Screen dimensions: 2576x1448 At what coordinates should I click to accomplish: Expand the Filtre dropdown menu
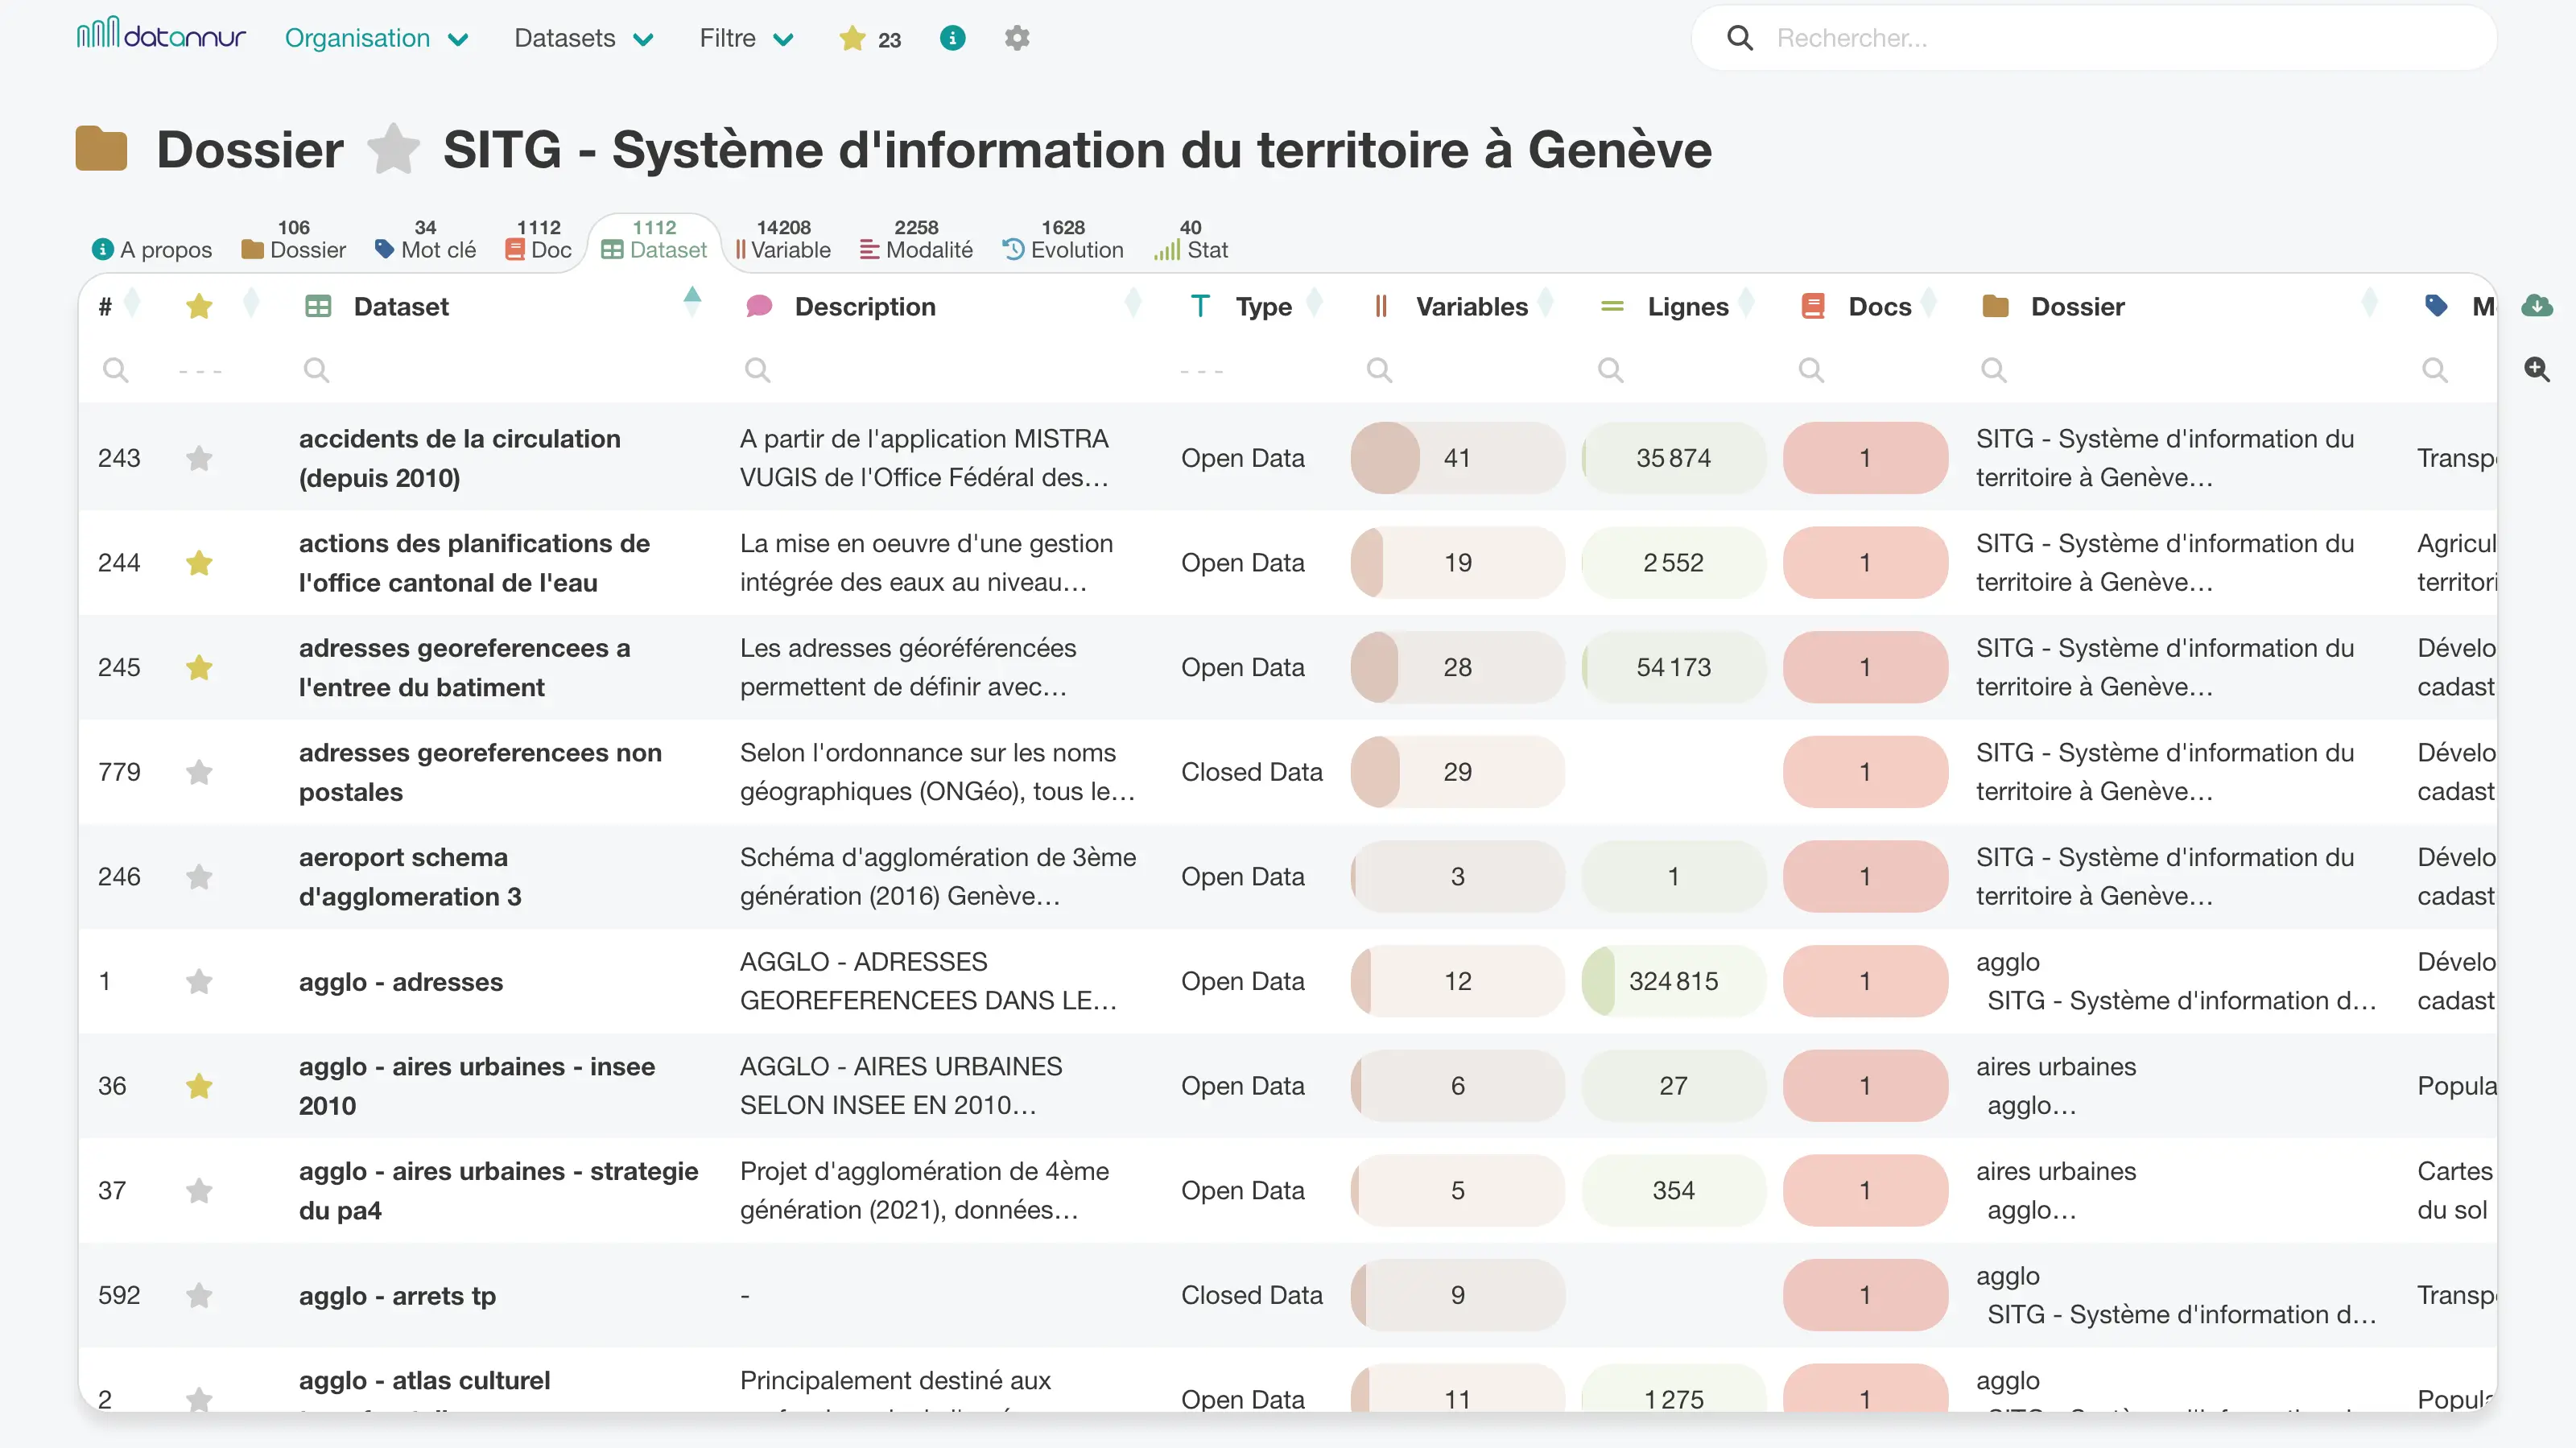746,38
